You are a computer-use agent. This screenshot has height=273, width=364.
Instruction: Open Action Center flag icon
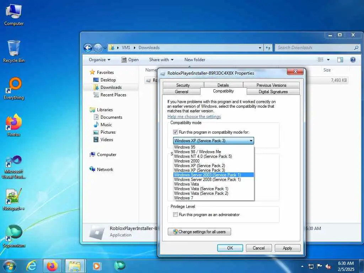click(320, 266)
